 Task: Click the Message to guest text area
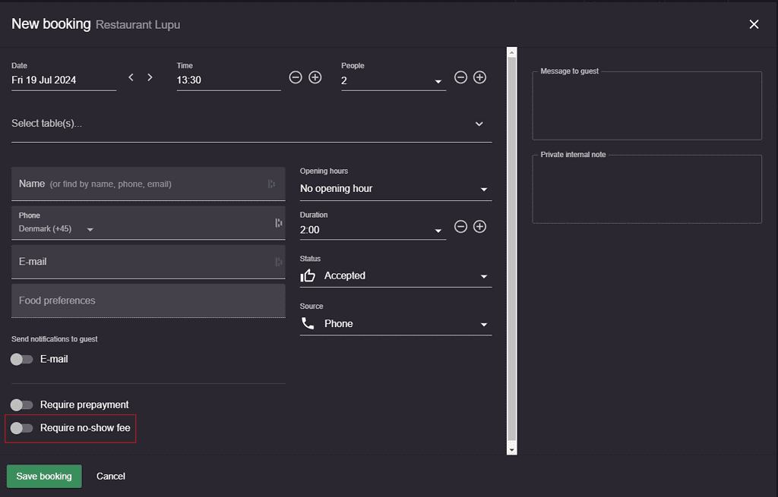(x=647, y=105)
